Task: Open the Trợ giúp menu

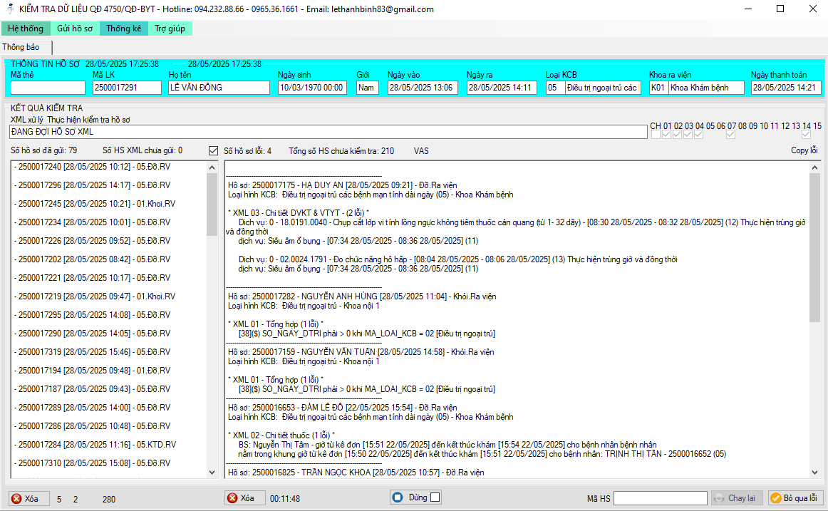Action: click(170, 29)
